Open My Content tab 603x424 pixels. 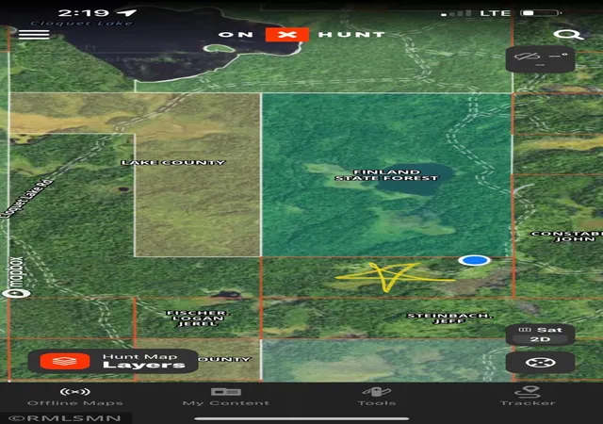point(226,397)
